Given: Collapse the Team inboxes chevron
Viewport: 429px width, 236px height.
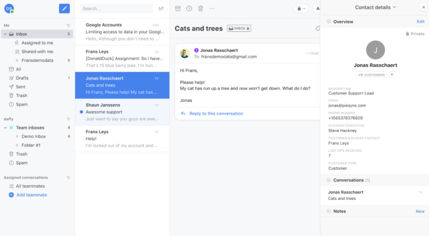Looking at the screenshot, I should point(5,128).
